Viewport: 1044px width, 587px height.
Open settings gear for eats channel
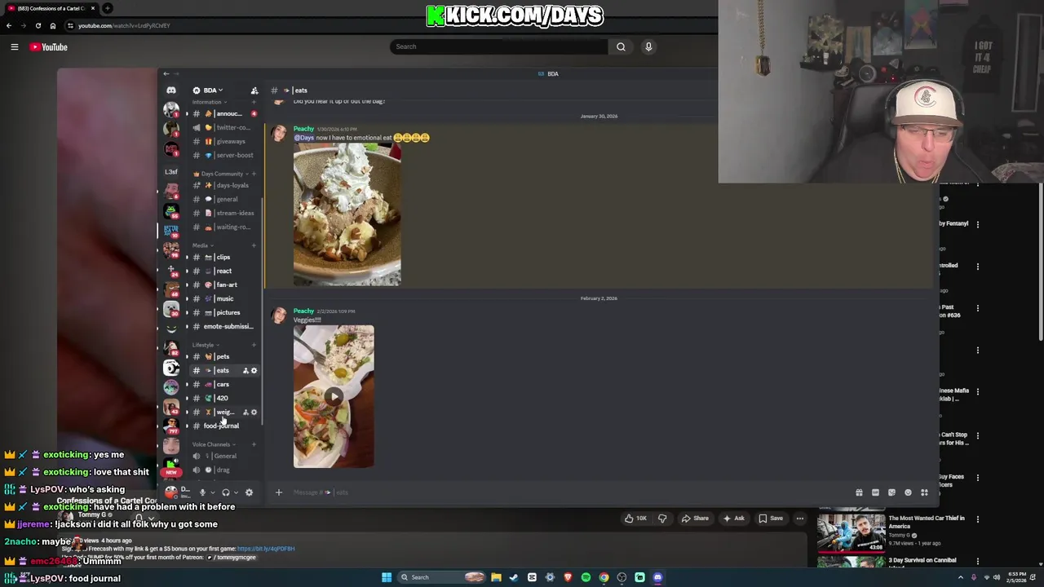pos(254,370)
